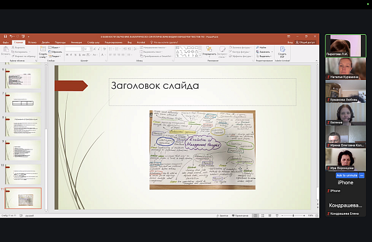Increase list indent level
The width and height of the screenshot is (372, 242).
click(x=130, y=49)
